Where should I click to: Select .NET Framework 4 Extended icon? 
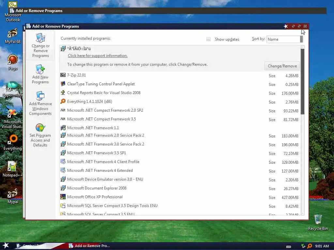[63, 170]
